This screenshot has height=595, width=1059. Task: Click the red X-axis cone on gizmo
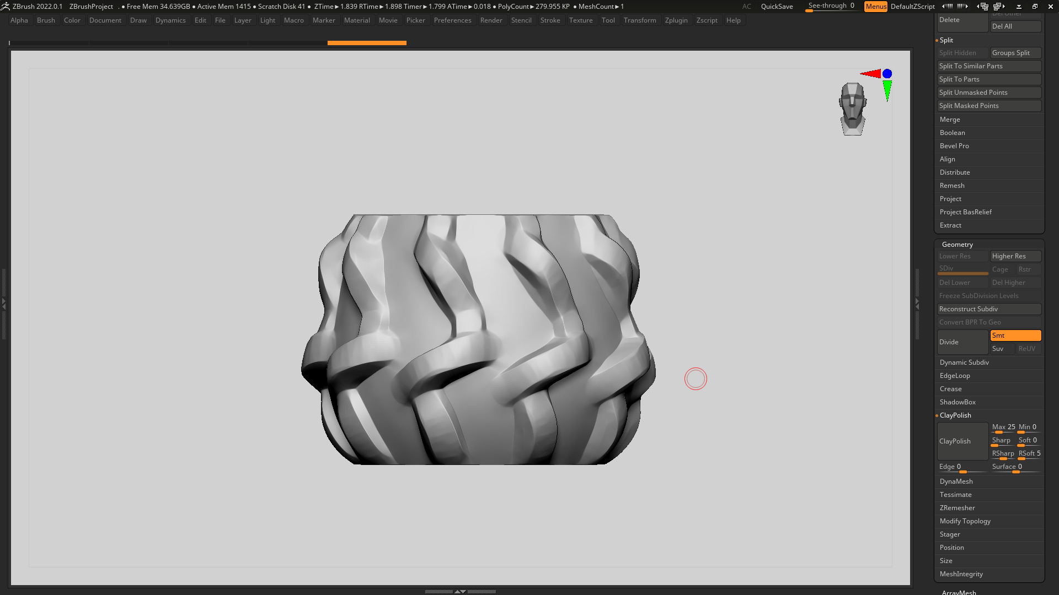point(871,74)
